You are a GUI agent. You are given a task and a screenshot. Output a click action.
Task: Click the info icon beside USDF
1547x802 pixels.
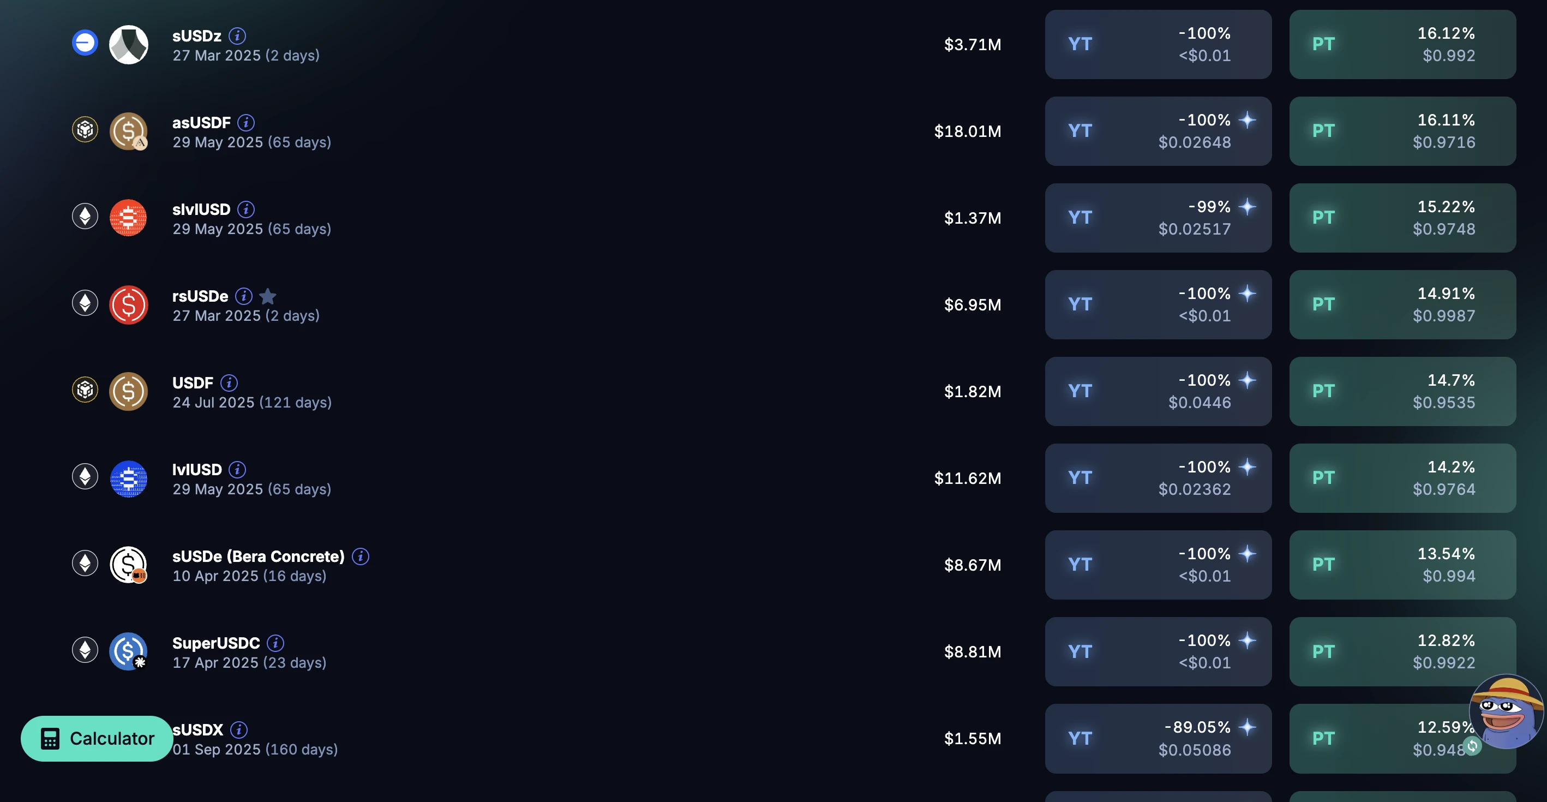(229, 382)
